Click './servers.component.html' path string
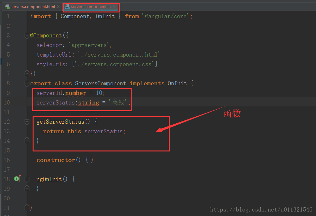 click(119, 55)
